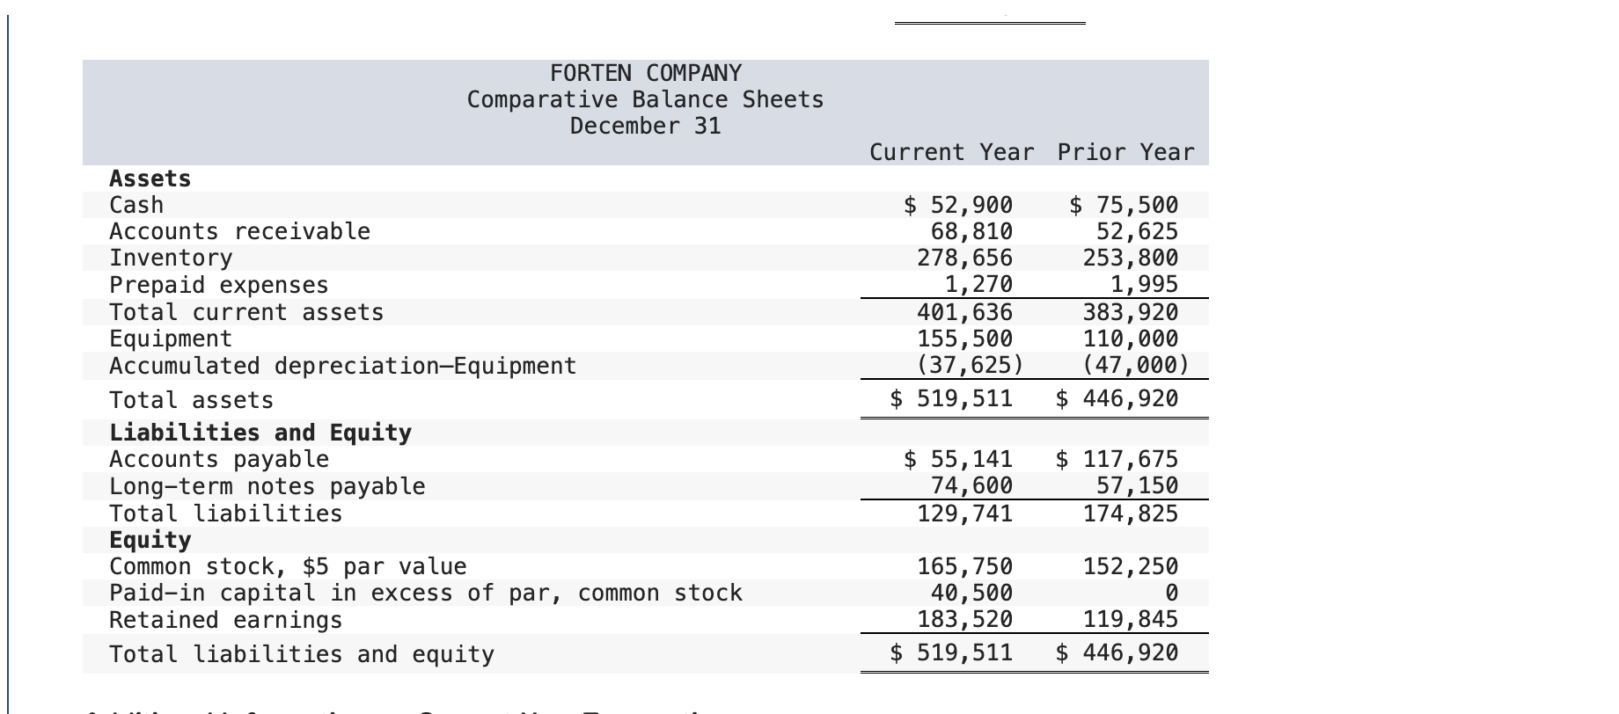
Task: Select inventory value 278,656
Action: point(965,258)
